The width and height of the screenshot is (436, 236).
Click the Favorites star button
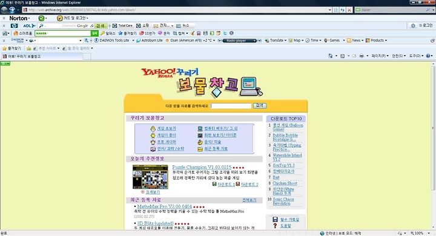pyautogui.click(x=12, y=48)
